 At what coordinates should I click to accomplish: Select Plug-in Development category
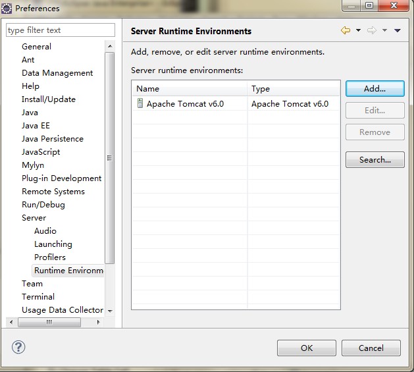(61, 178)
